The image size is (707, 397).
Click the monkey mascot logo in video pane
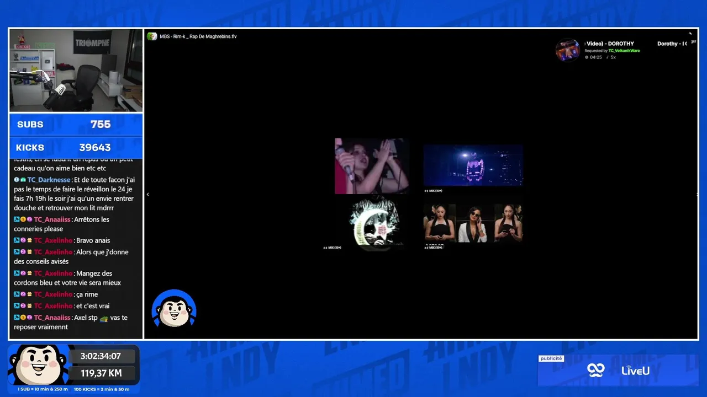pyautogui.click(x=174, y=309)
